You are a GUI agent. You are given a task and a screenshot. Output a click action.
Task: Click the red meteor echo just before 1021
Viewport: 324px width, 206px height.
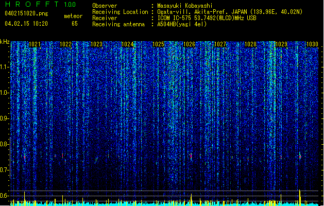[x=25, y=157]
